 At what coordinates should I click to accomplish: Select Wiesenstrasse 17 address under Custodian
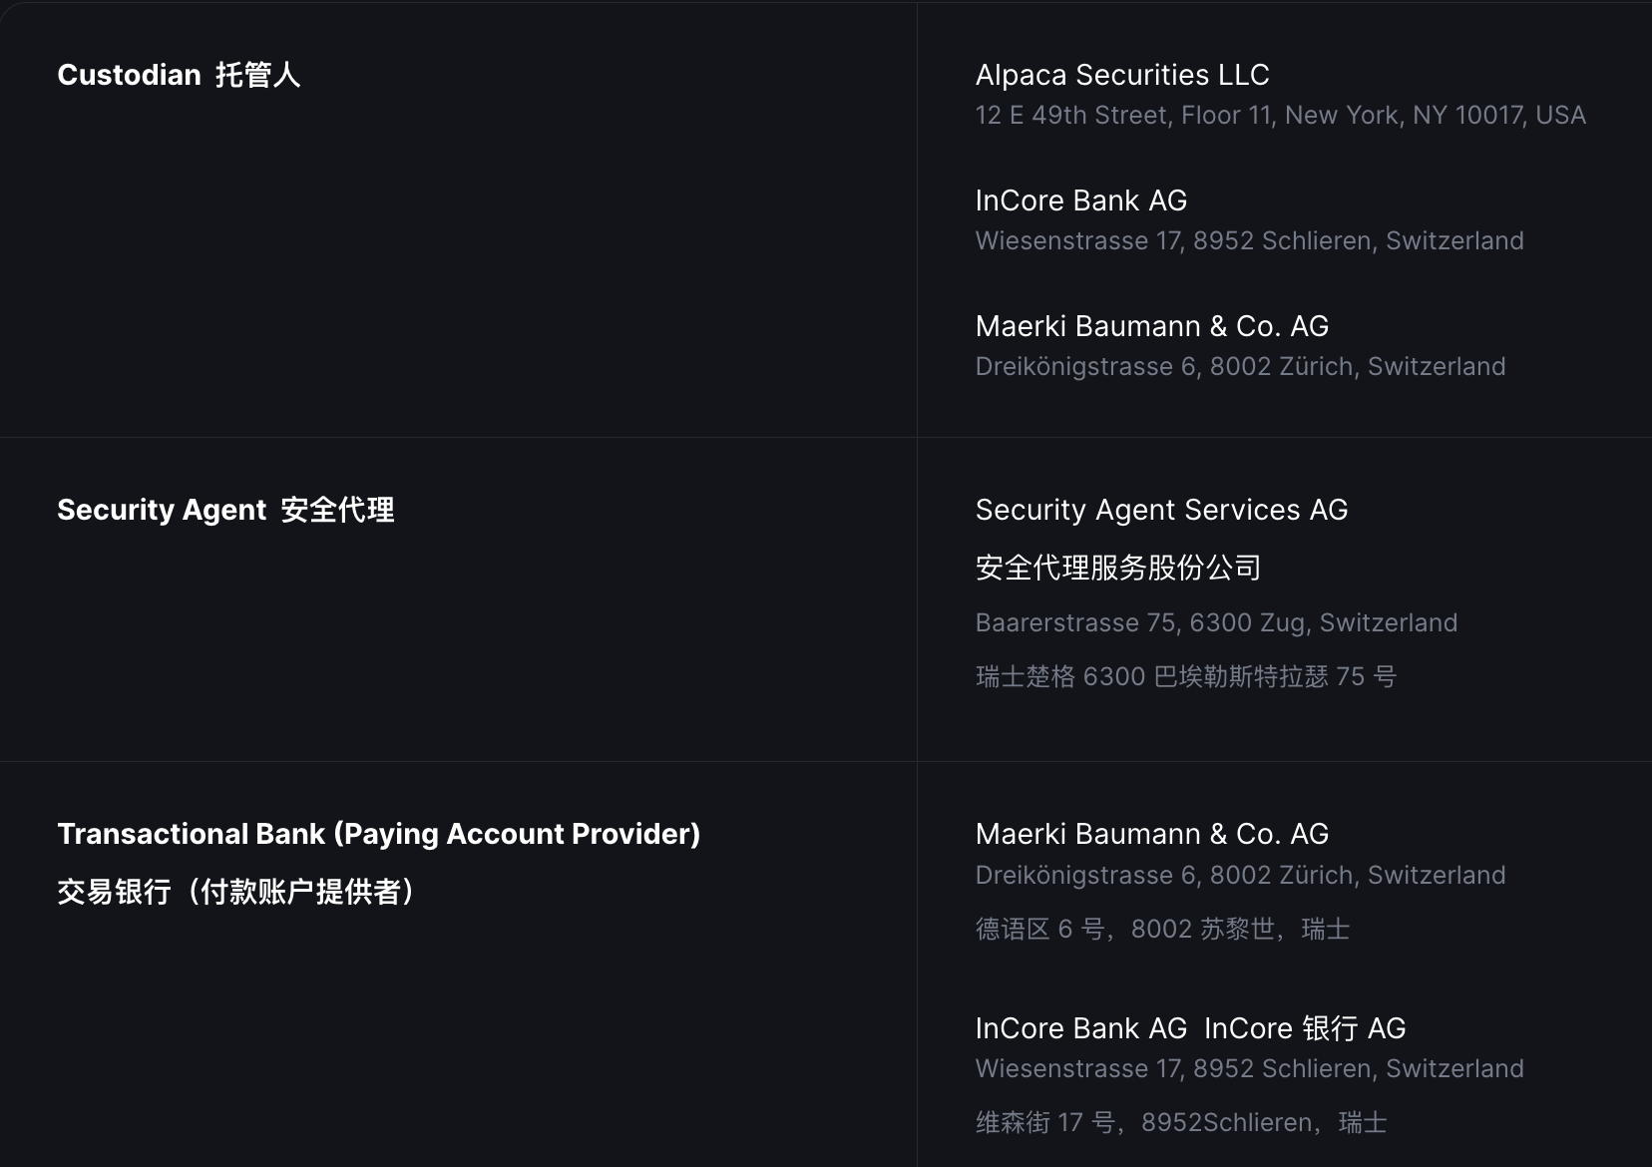pyautogui.click(x=1250, y=241)
